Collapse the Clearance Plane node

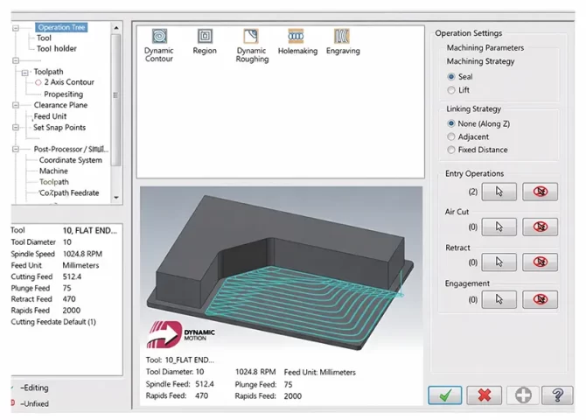(x=16, y=105)
